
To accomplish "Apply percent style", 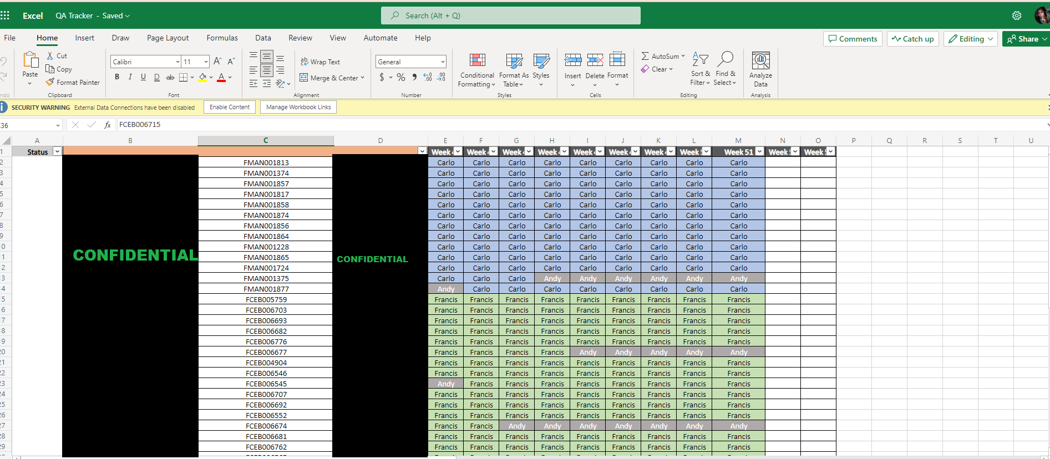I will 401,77.
